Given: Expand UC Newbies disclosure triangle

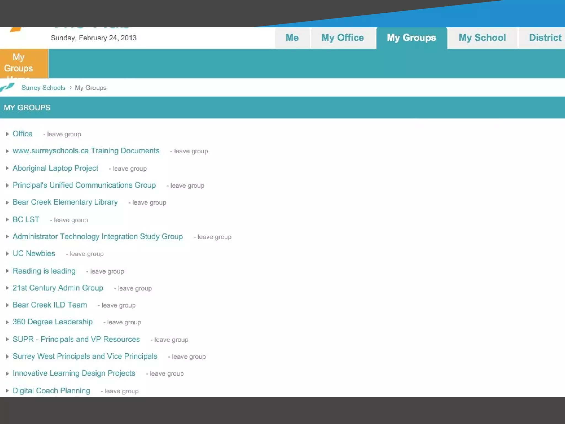Looking at the screenshot, I should (x=7, y=254).
